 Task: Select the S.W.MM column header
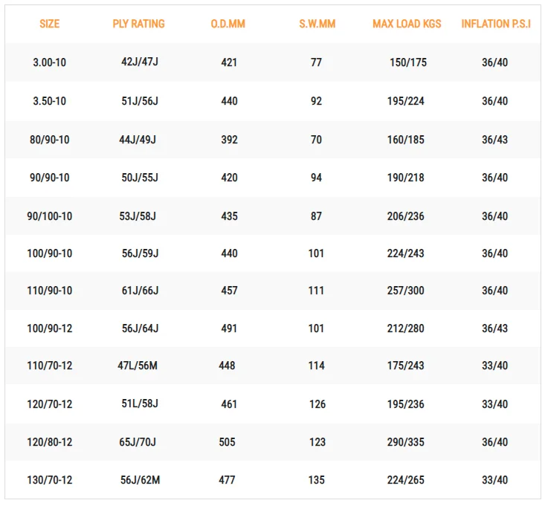coord(317,24)
